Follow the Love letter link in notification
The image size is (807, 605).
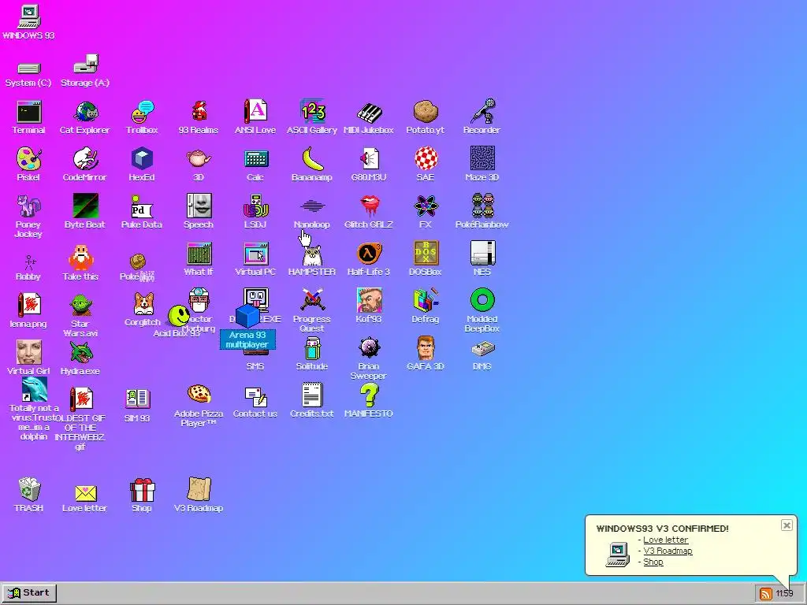pos(665,540)
